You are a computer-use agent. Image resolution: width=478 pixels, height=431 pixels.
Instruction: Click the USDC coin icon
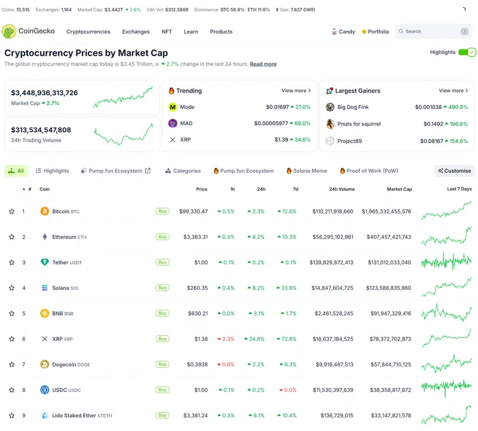[x=44, y=390]
